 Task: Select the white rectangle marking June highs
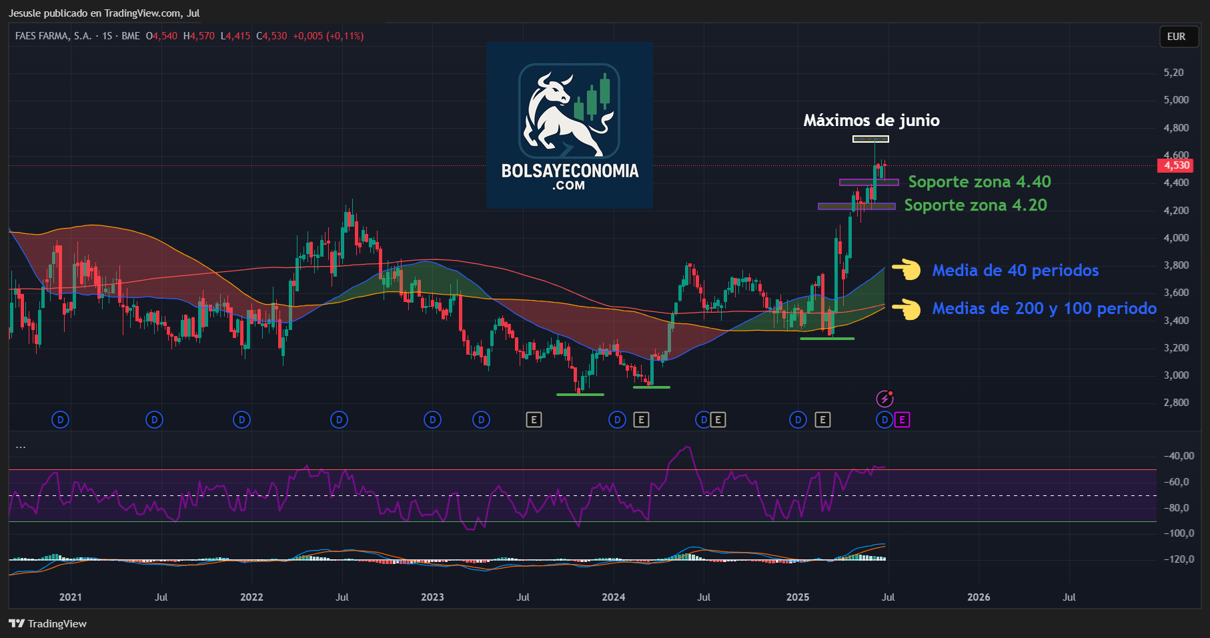pyautogui.click(x=870, y=139)
